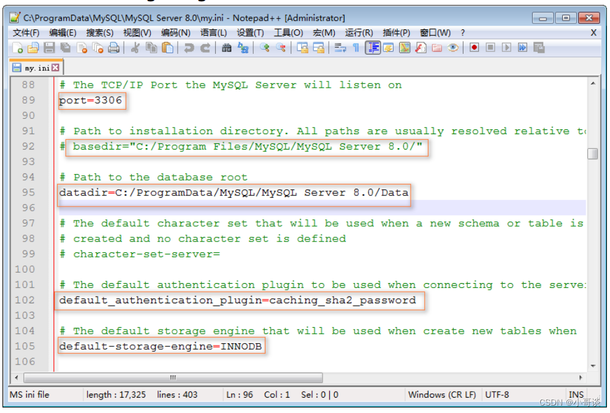Viewport: 610px width, 413px height.
Task: Play back the recorded macro
Action: [x=506, y=47]
